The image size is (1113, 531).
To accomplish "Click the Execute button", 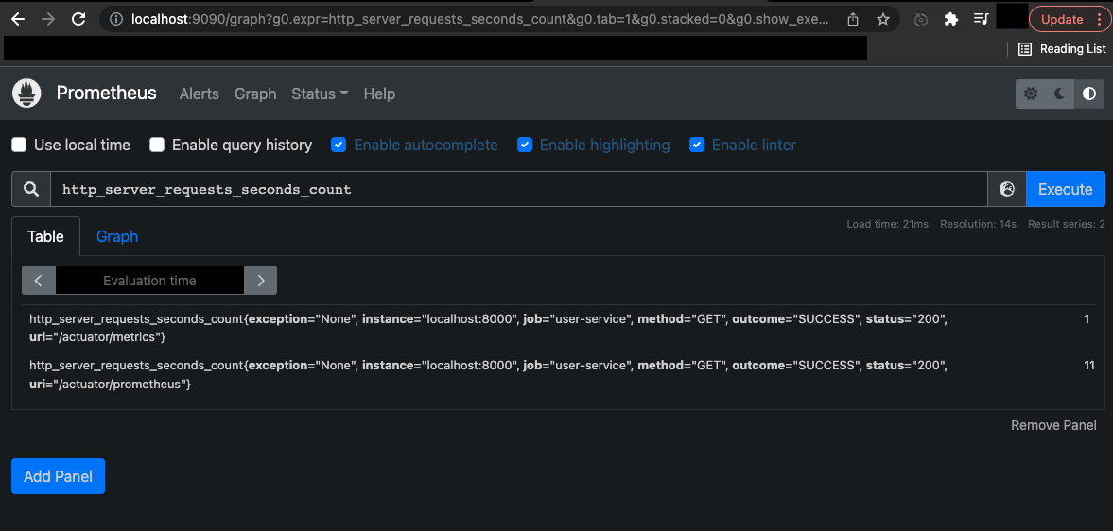I will 1066,189.
